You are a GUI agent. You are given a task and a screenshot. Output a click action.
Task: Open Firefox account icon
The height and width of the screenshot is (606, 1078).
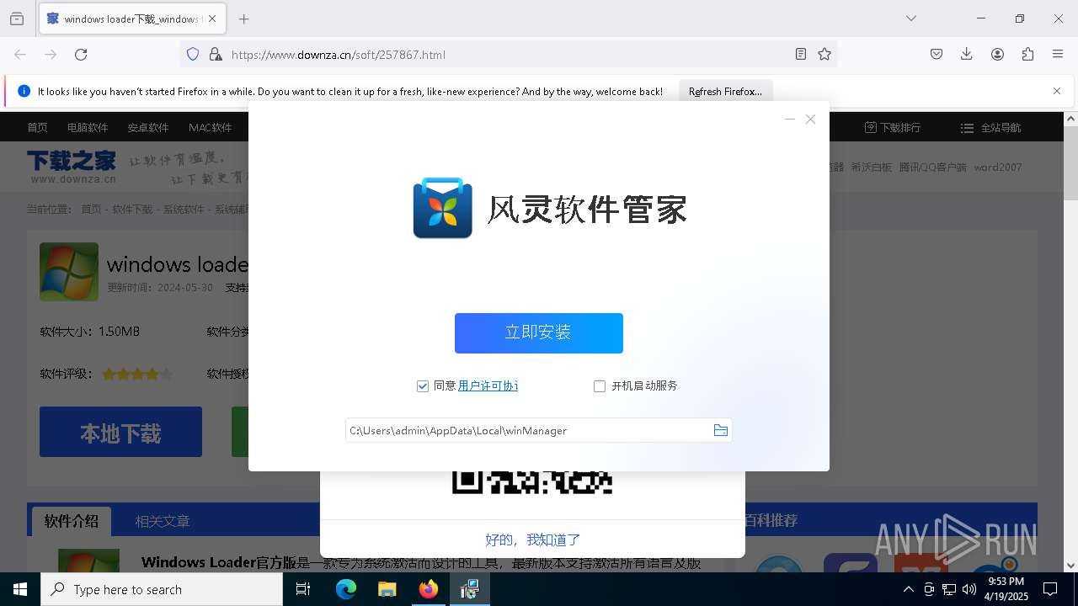pos(997,54)
